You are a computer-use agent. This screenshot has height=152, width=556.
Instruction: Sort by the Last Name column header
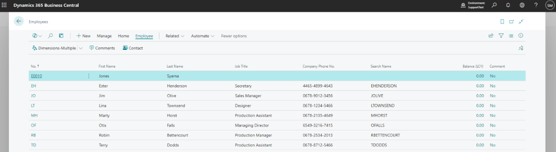[x=175, y=66]
